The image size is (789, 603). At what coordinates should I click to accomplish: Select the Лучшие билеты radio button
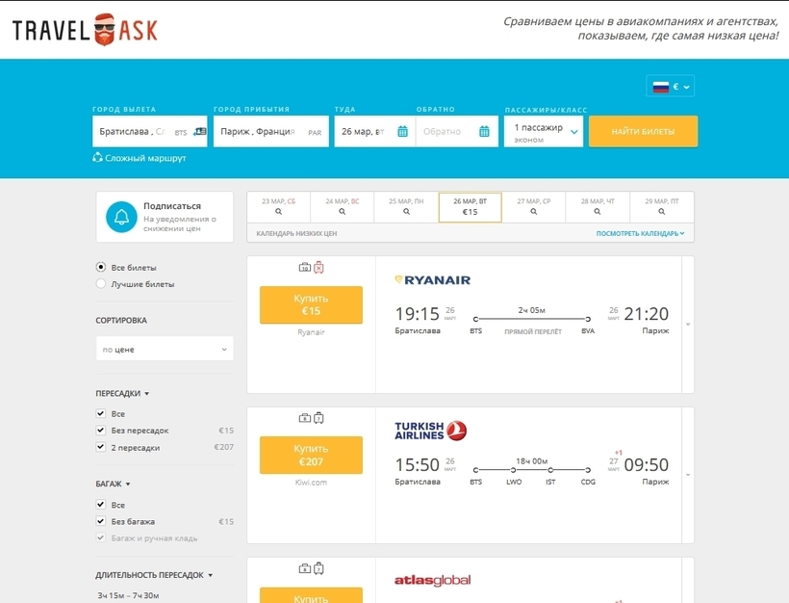pyautogui.click(x=101, y=283)
